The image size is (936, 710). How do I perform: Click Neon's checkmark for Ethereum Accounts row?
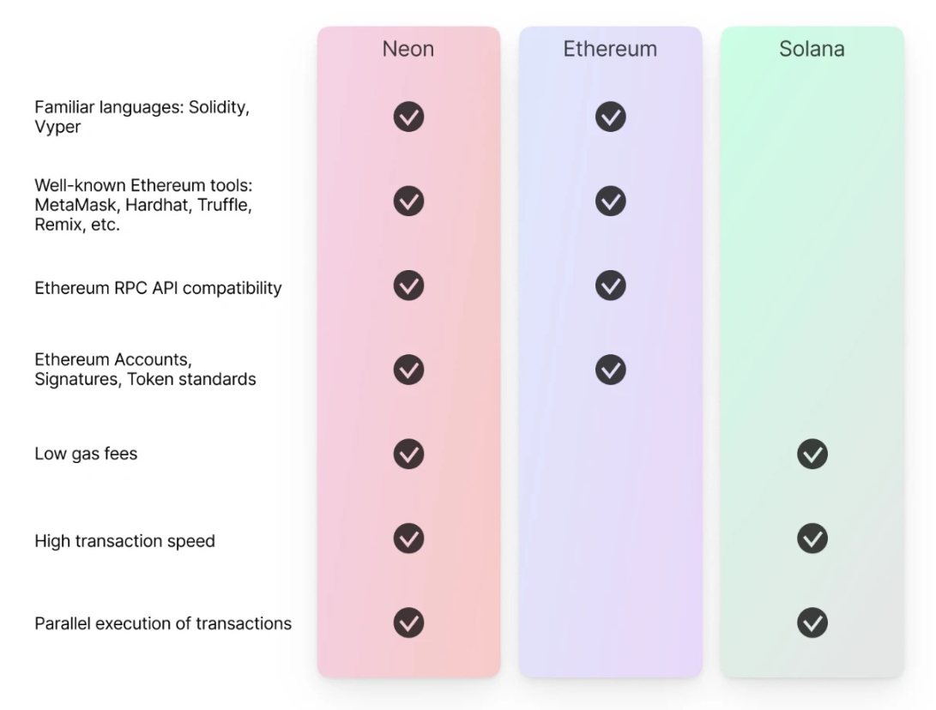click(408, 370)
